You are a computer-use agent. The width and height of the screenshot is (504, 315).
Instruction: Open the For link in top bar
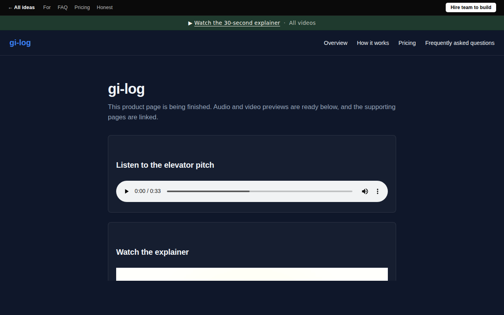(47, 7)
